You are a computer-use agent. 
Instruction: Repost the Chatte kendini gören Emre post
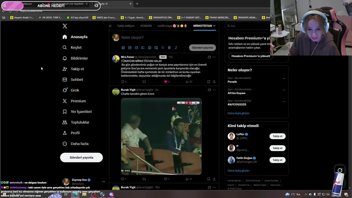coord(144,179)
